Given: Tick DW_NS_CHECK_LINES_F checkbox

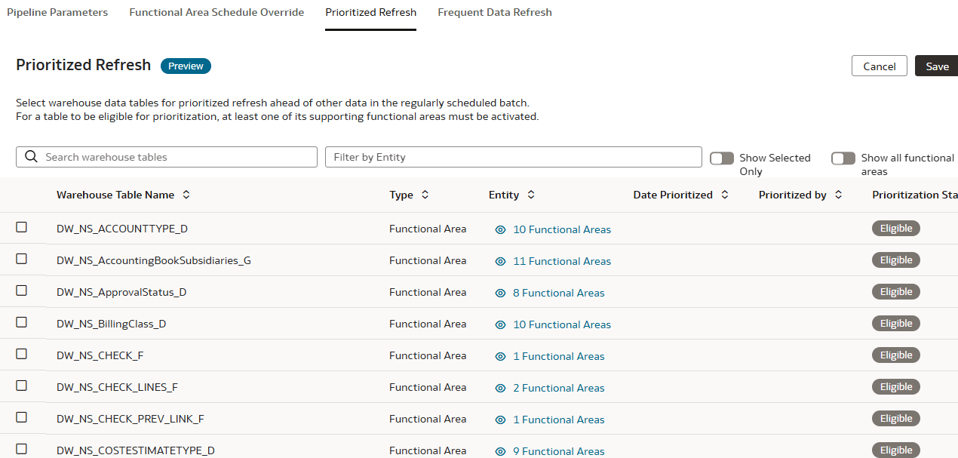Looking at the screenshot, I should point(22,386).
